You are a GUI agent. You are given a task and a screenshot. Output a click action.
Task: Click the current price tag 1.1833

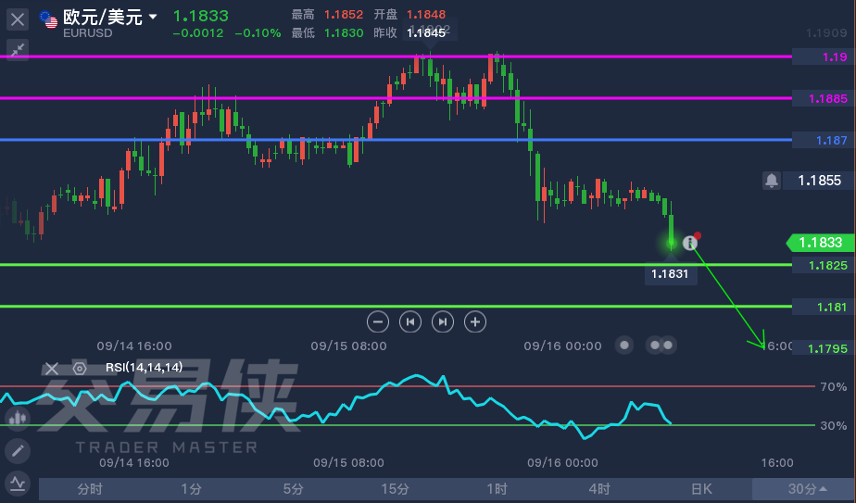821,243
